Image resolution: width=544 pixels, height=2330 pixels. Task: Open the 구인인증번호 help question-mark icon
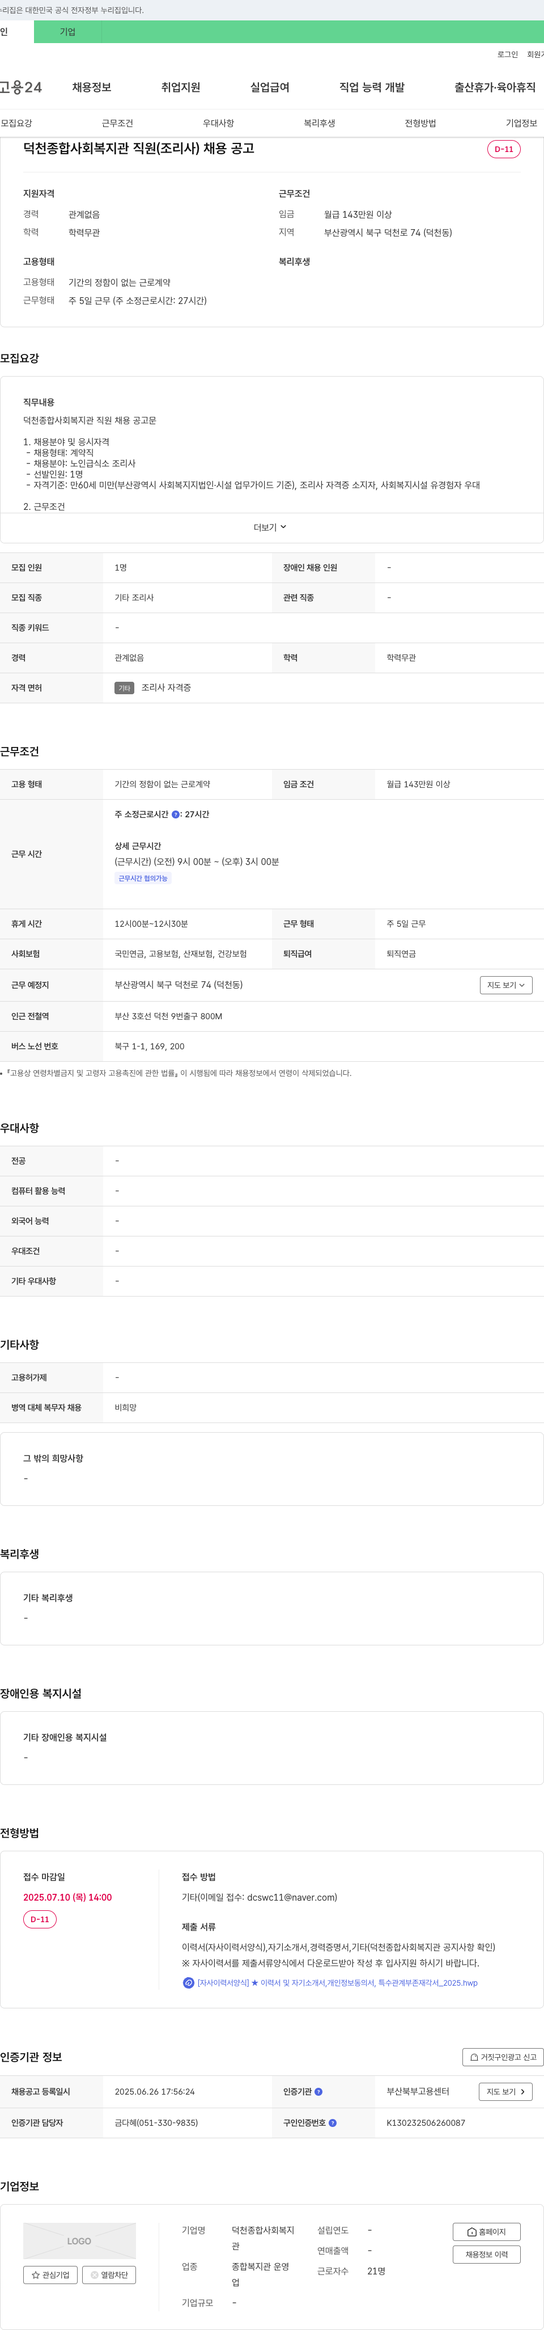tap(333, 2122)
